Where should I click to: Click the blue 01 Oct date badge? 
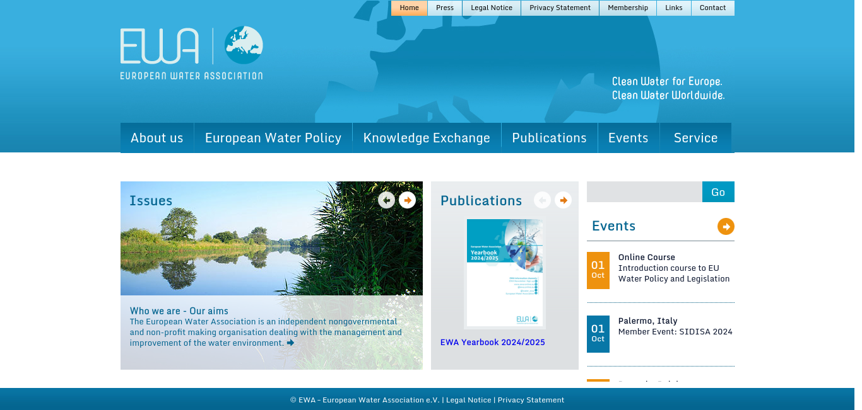pos(598,334)
